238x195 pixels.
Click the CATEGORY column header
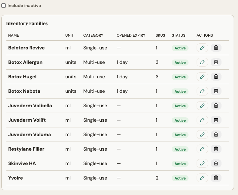click(93, 35)
